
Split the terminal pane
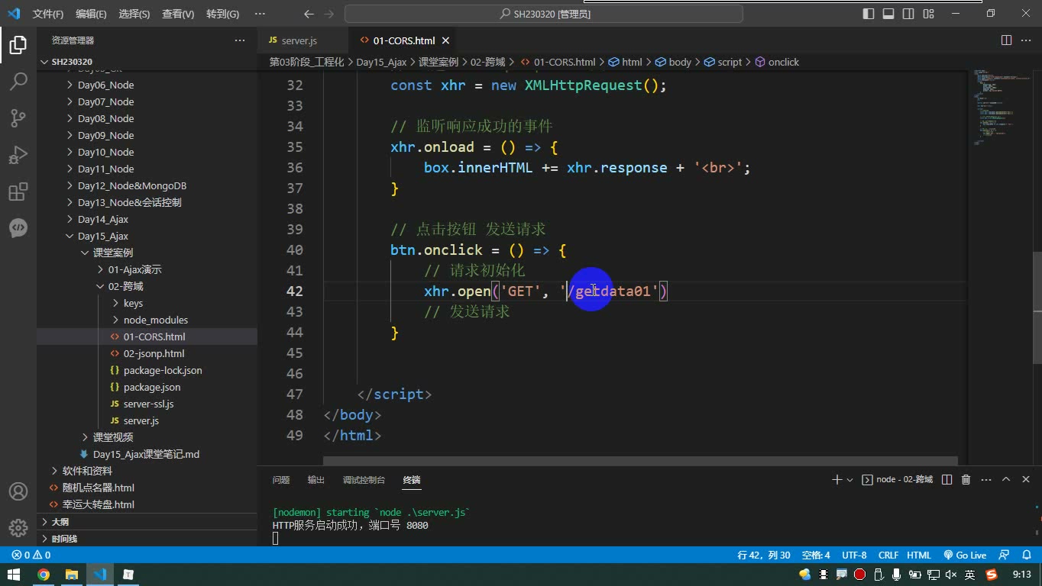click(x=947, y=479)
